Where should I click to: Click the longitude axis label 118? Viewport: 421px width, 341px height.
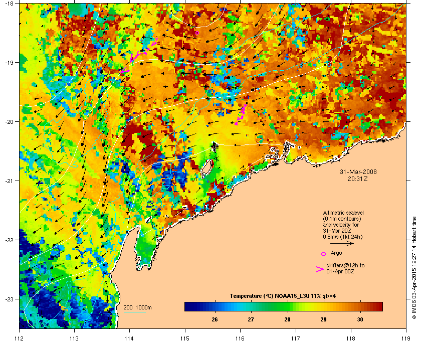pyautogui.click(x=351, y=338)
